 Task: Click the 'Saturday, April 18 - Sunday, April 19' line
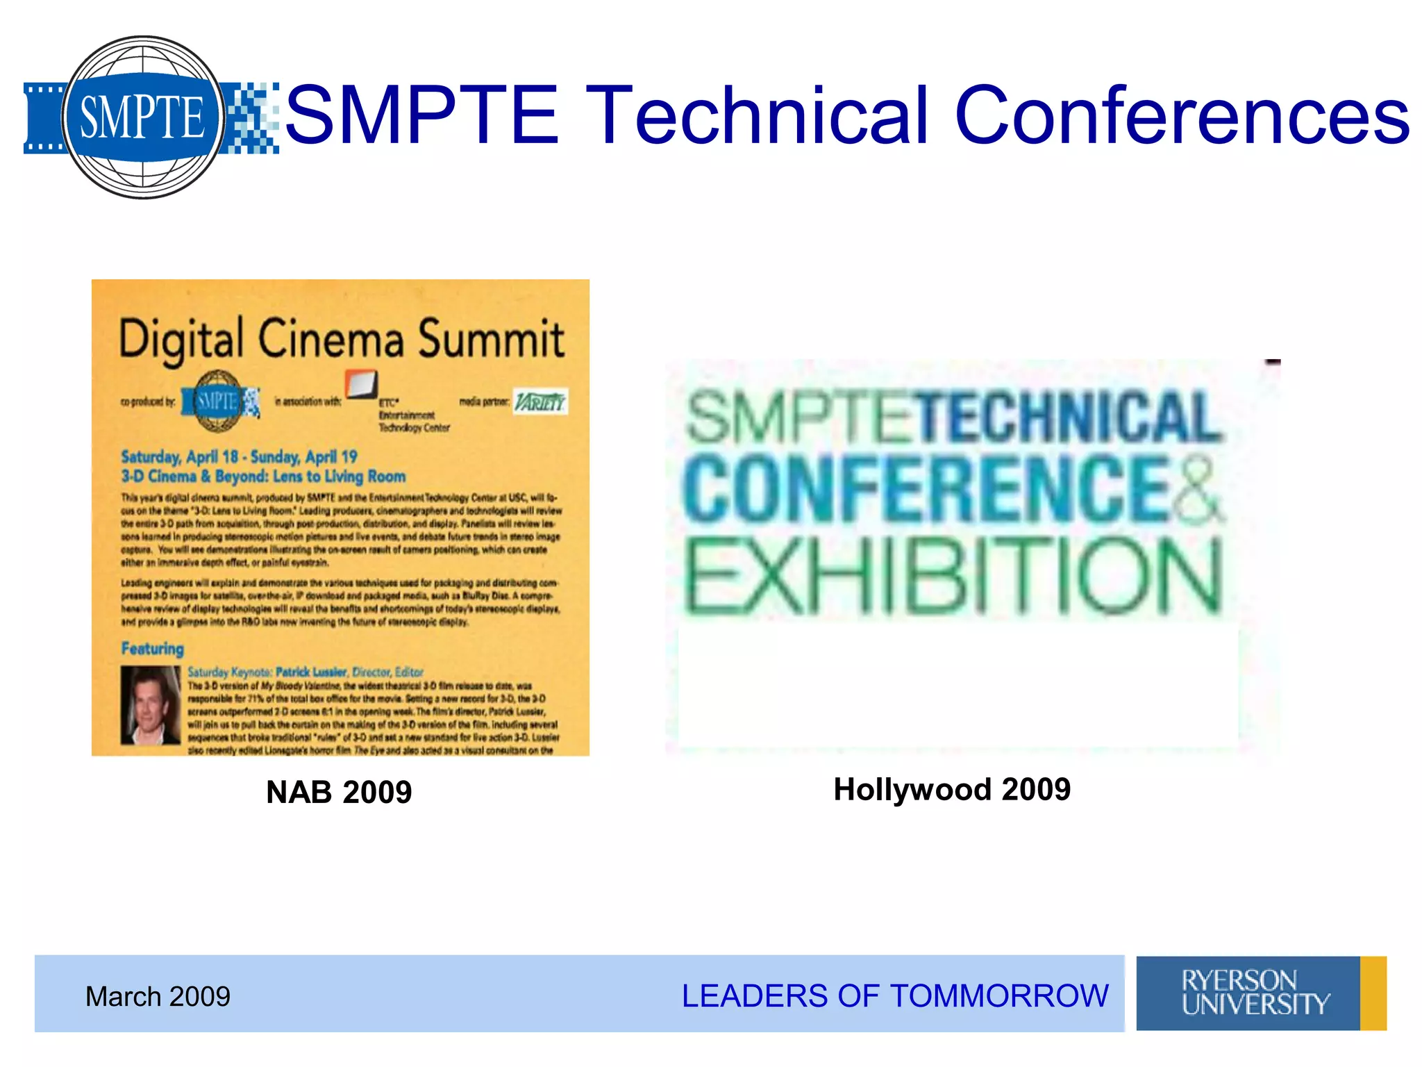(x=239, y=456)
